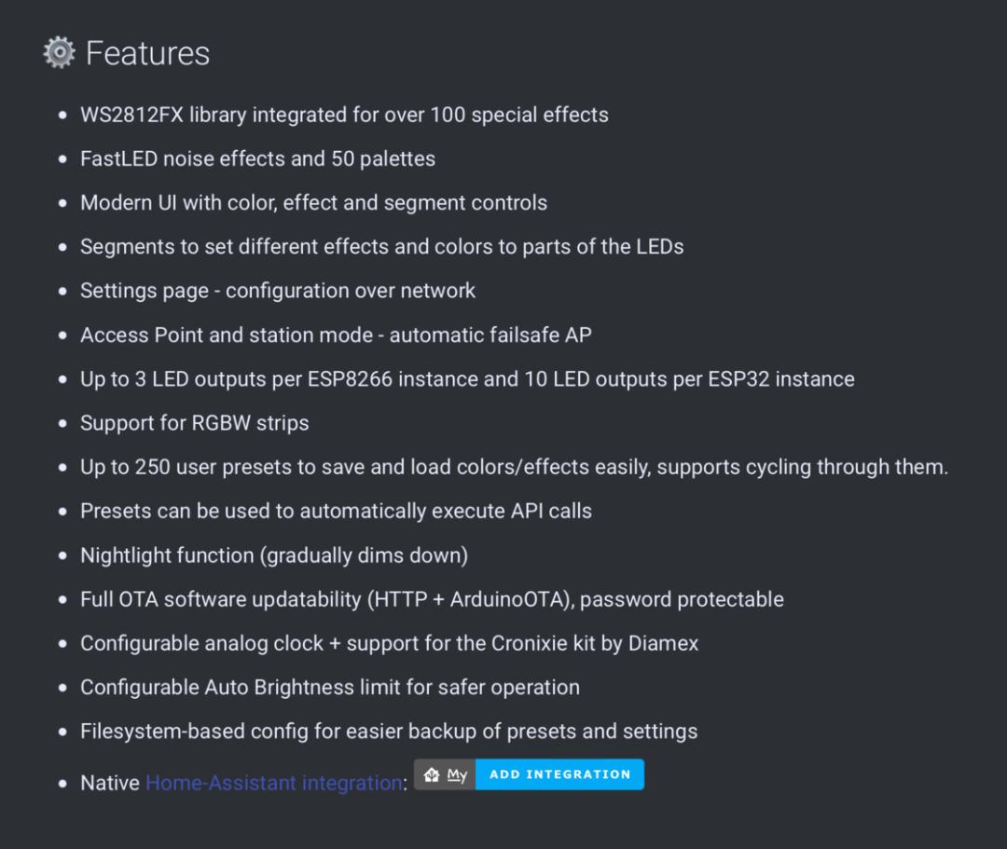This screenshot has width=1007, height=849.
Task: Click the Segments feature bullet text
Action: pos(381,247)
